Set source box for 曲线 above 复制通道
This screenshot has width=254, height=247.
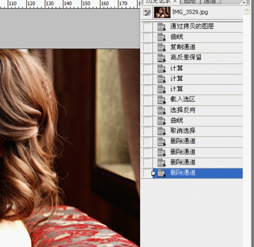pyautogui.click(x=147, y=37)
